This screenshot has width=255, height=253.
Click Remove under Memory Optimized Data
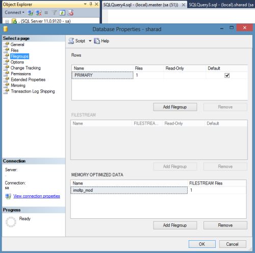(225, 225)
